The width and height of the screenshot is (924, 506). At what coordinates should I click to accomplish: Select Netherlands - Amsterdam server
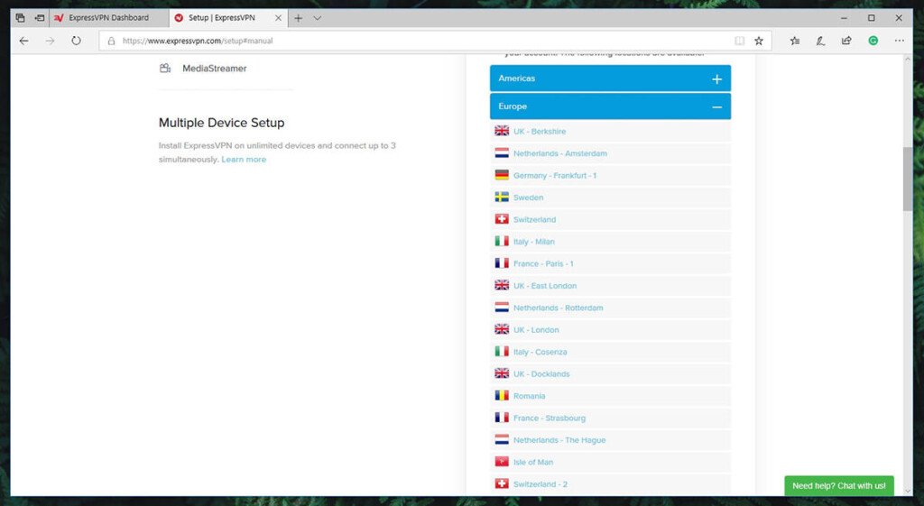coord(559,153)
